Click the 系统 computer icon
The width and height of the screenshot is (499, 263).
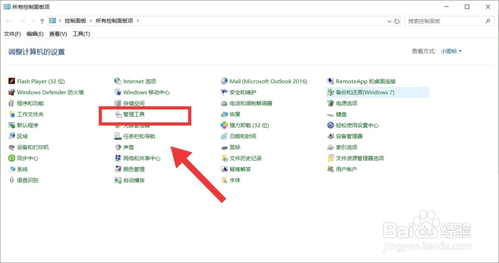pos(12,169)
